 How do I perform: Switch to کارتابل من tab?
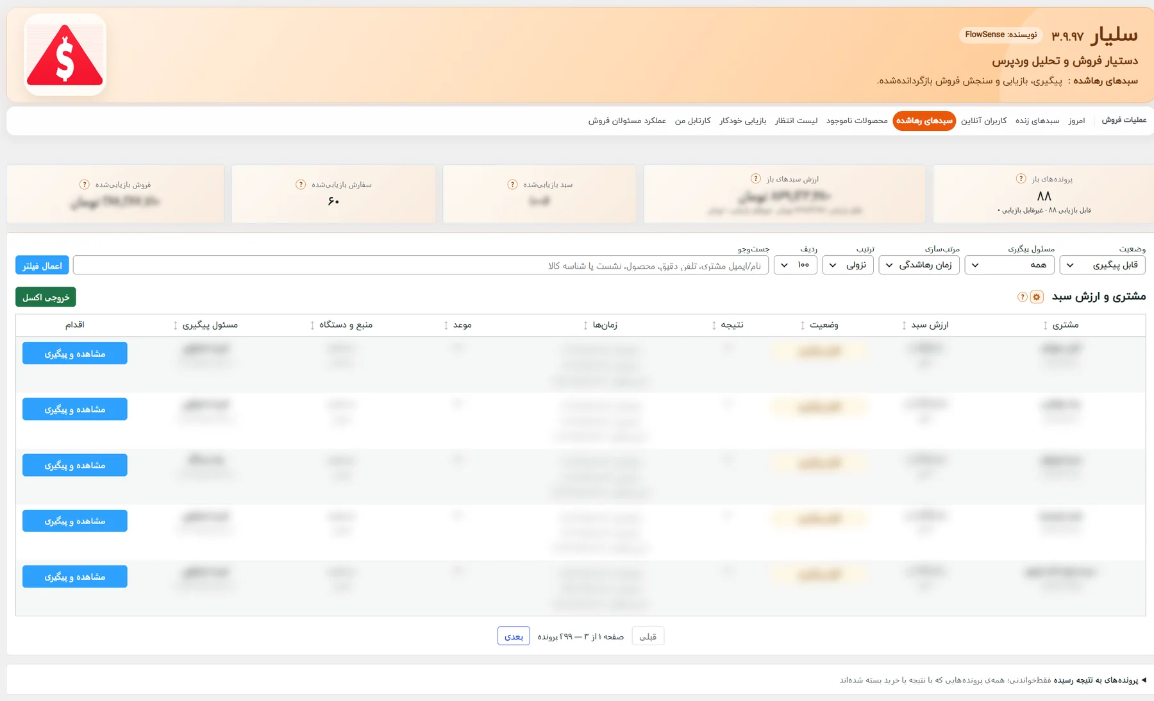coord(692,121)
